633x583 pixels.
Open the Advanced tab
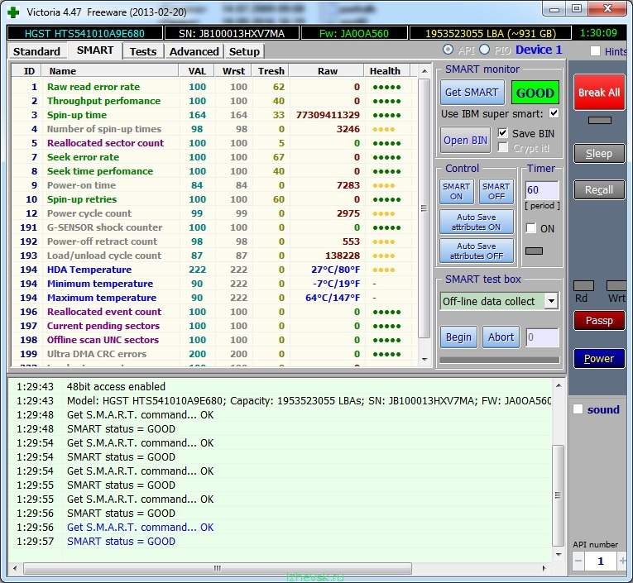[194, 51]
